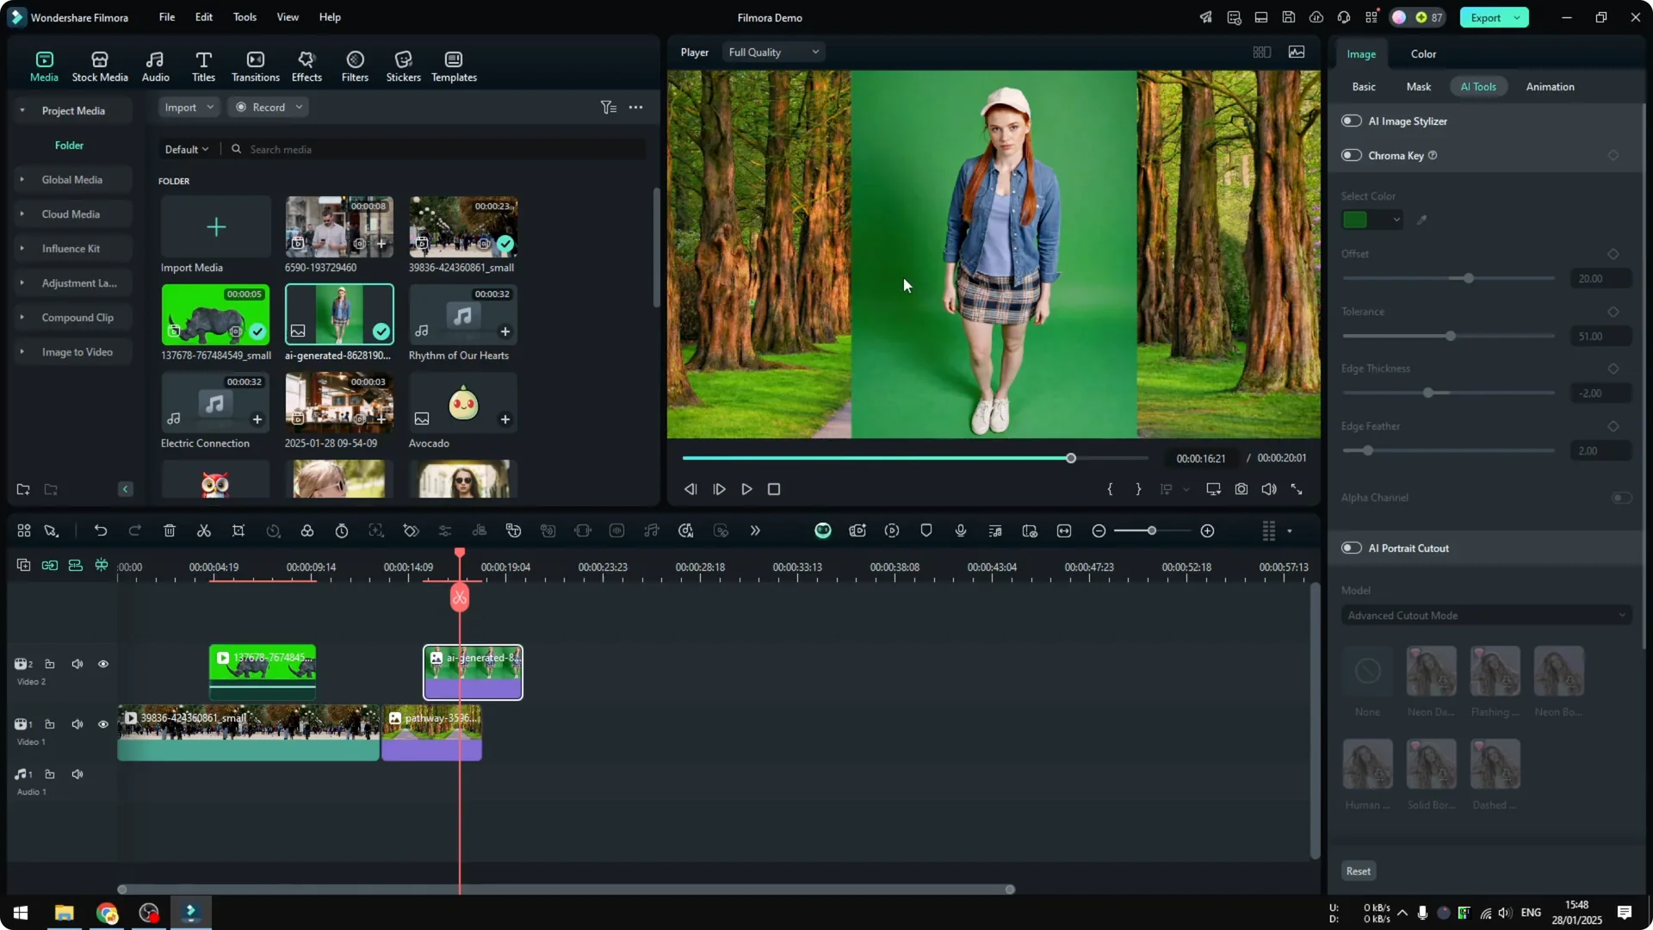Switch to the Color tab
Image resolution: width=1653 pixels, height=930 pixels.
[x=1422, y=53]
